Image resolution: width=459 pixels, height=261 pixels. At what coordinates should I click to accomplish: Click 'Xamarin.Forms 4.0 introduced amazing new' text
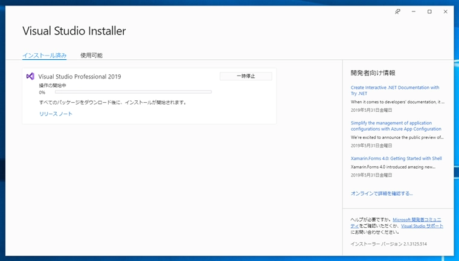(393, 167)
